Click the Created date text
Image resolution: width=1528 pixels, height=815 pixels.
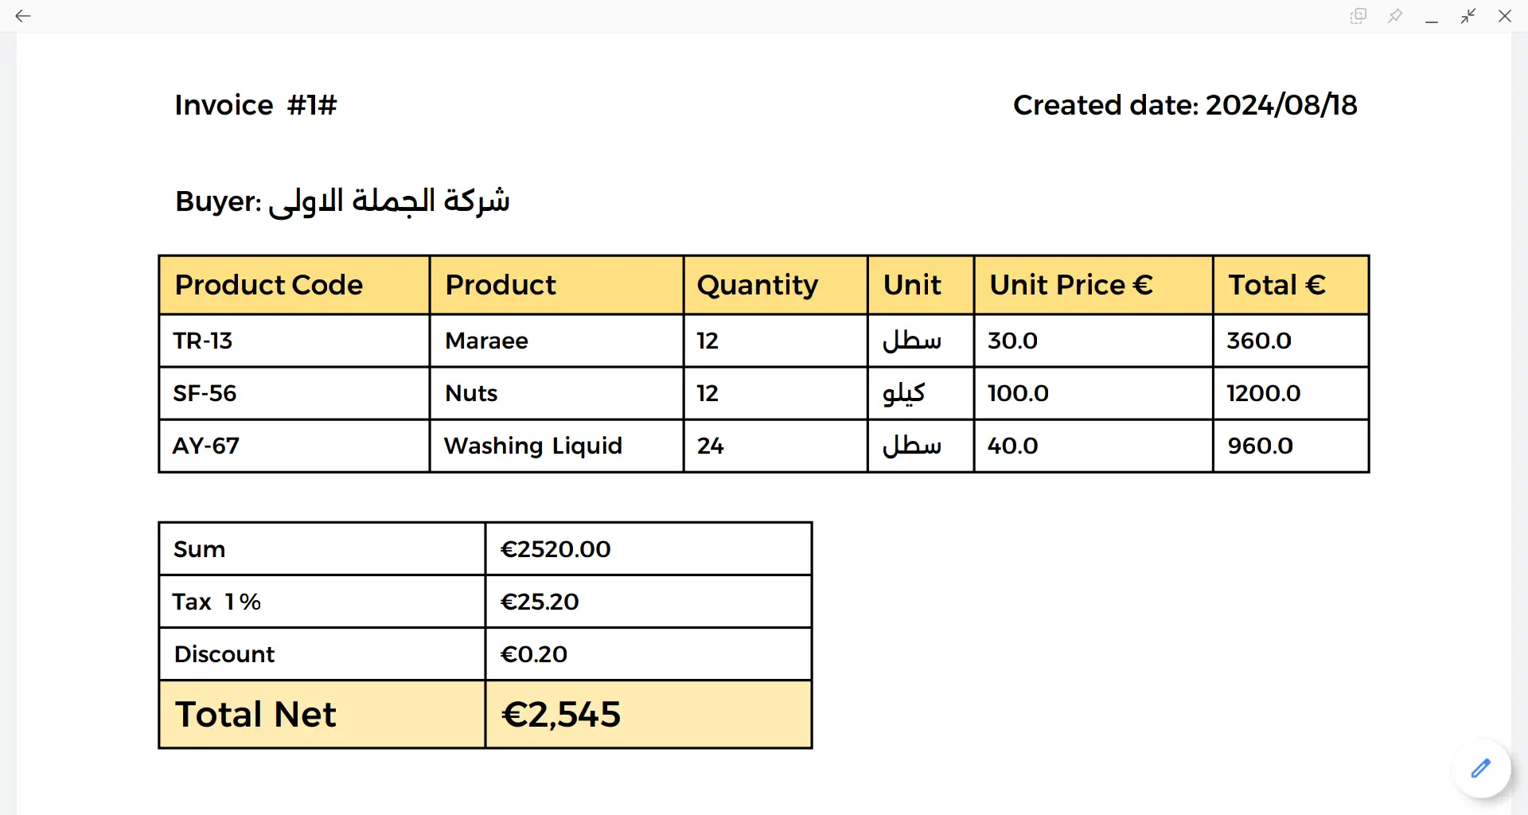1185,105
